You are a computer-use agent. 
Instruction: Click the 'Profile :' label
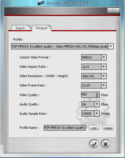pos(18,39)
